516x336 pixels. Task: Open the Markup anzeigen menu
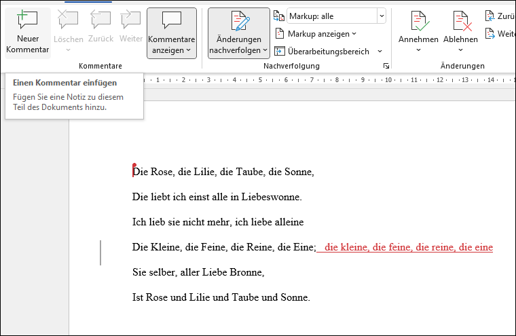316,33
